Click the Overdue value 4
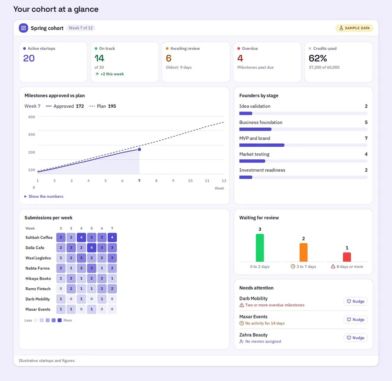392x381 pixels. click(x=240, y=58)
